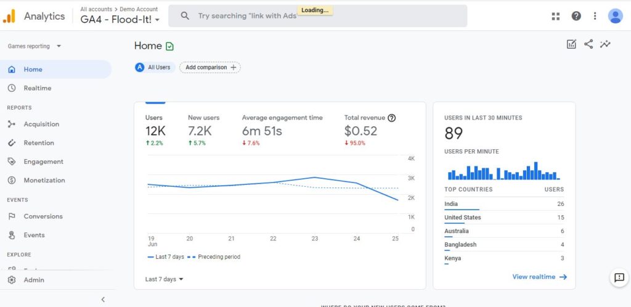631x307 pixels.
Task: Click the Retention magnet icon
Action: coord(12,143)
